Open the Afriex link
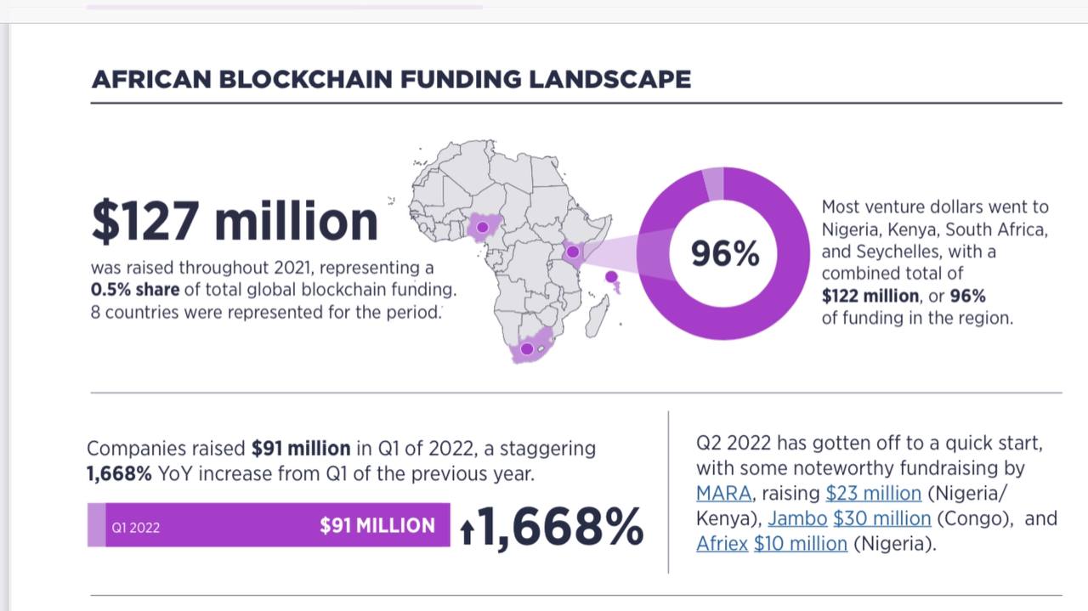This screenshot has width=1088, height=611. click(x=722, y=543)
